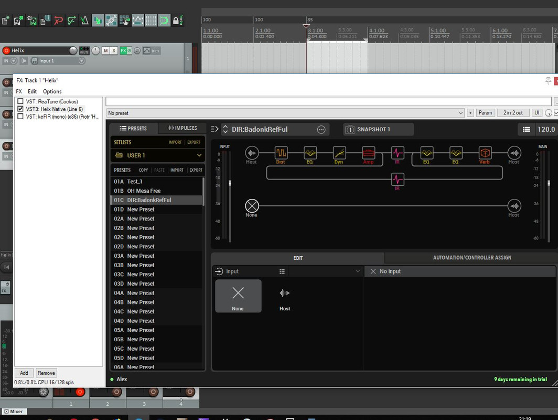Select the Dyn block in signal chain

click(x=339, y=153)
